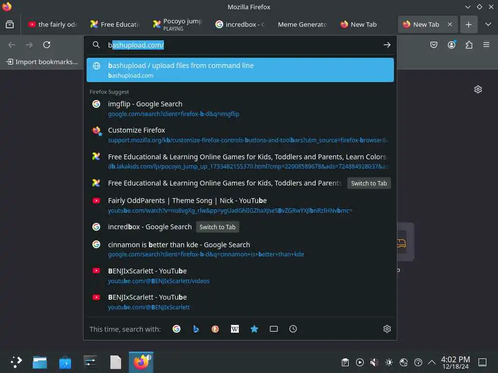Open search settings gear in dropdown
The height and width of the screenshot is (373, 498).
387,329
